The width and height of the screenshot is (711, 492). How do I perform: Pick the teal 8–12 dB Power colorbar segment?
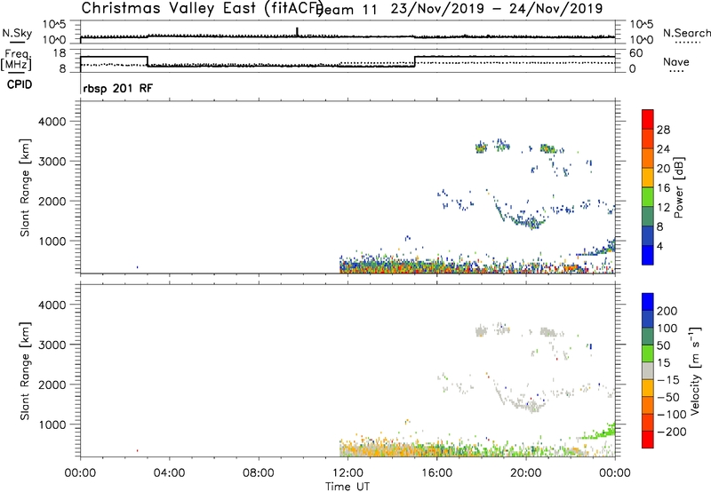(x=648, y=217)
